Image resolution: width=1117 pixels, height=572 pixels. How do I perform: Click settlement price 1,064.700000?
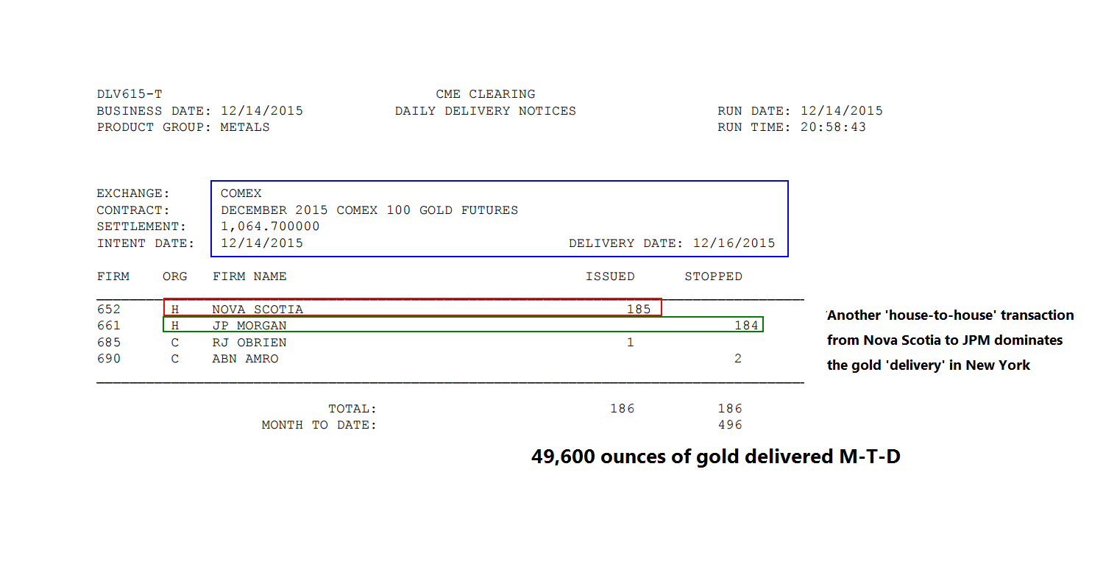270,226
